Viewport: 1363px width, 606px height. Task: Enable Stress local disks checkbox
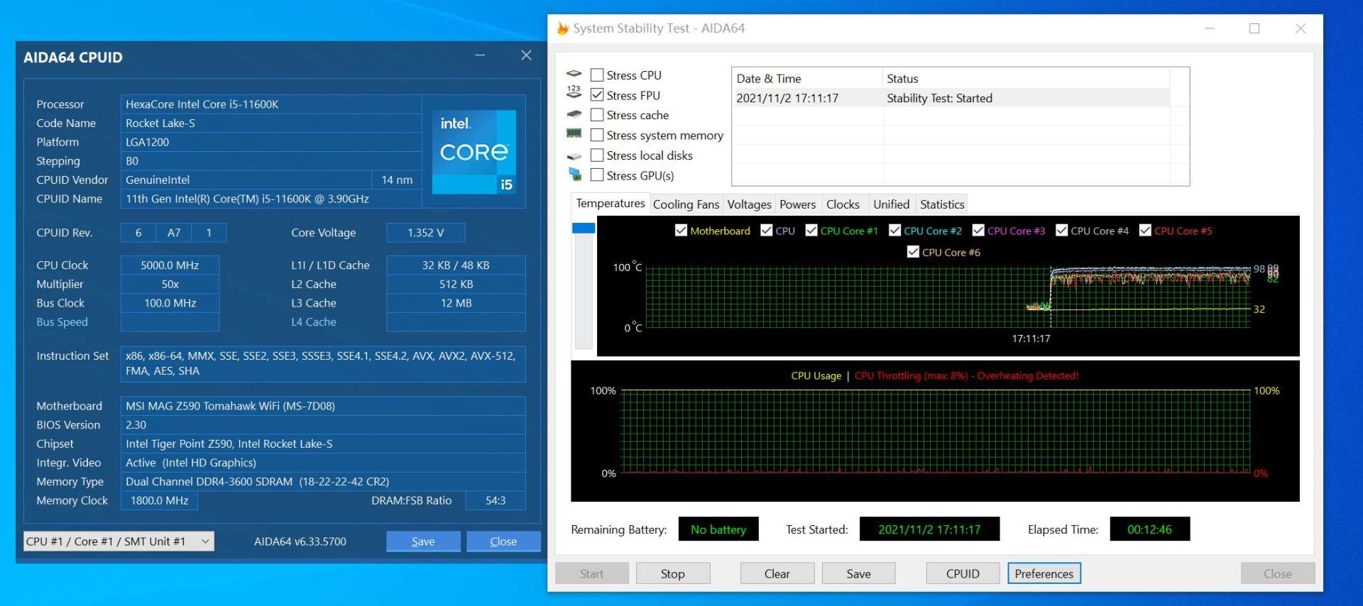(x=597, y=155)
